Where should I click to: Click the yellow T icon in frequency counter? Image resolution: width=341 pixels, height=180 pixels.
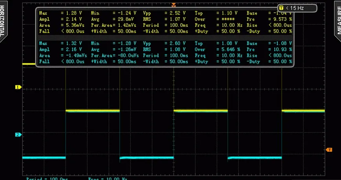(281, 8)
